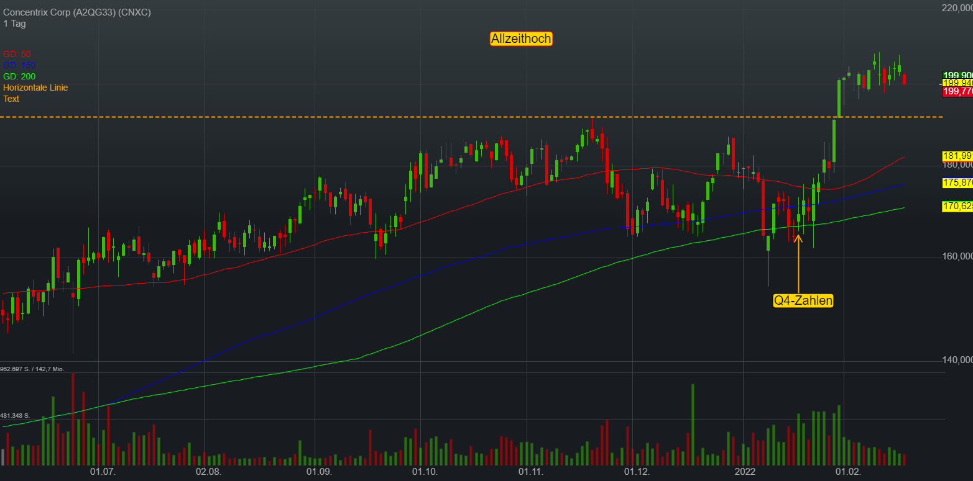Click the 'Horizontale Linie' legend entry
Viewport: 973px width, 481px height.
pyautogui.click(x=35, y=88)
